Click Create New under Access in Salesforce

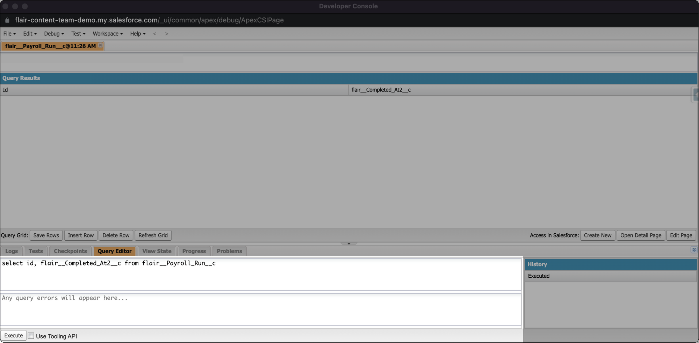598,235
